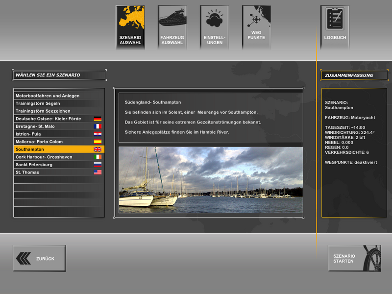Click the French flag icon
Viewport: 392px width, 294px height.
(x=98, y=126)
